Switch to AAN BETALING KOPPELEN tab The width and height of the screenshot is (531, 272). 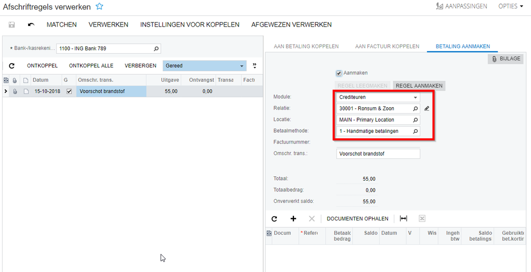point(306,46)
